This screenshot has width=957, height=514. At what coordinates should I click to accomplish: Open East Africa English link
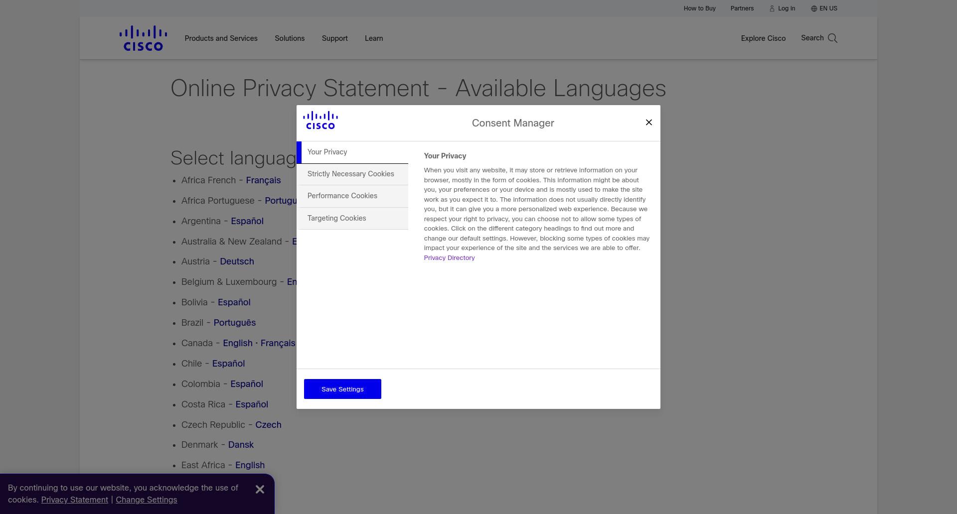250,465
